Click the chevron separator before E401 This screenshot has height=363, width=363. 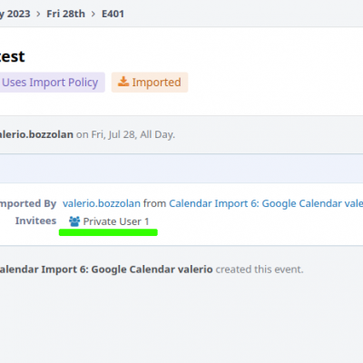tap(93, 14)
